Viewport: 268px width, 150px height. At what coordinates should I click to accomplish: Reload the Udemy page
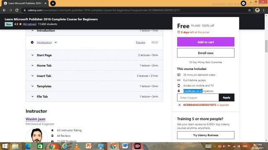pyautogui.click(x=17, y=10)
